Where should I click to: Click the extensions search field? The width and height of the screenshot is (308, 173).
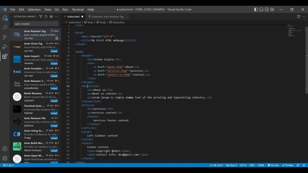[36, 24]
